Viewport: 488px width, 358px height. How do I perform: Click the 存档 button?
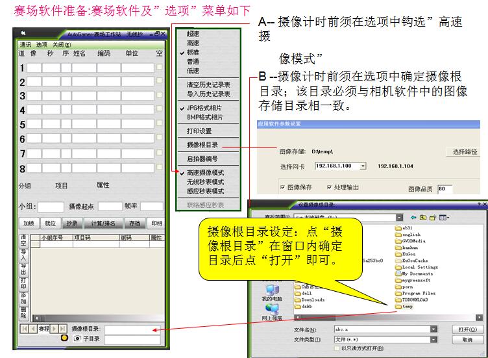click(x=135, y=223)
